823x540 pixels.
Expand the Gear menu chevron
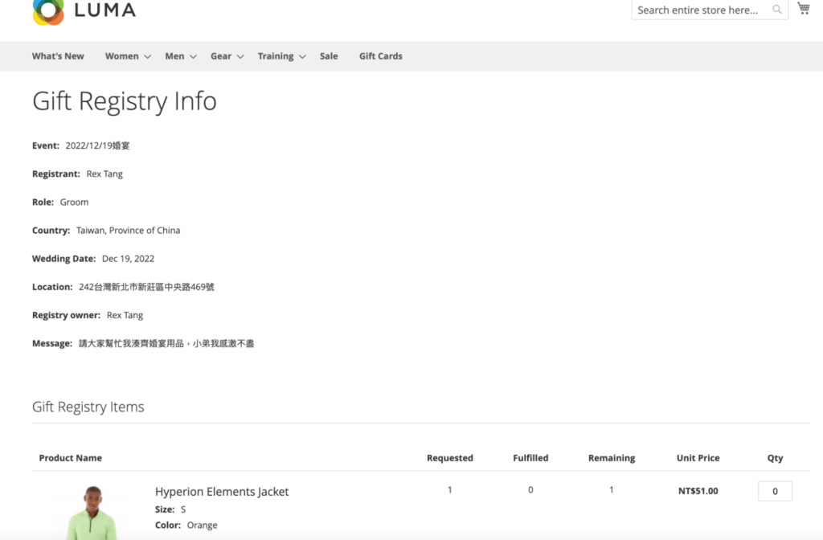(240, 57)
